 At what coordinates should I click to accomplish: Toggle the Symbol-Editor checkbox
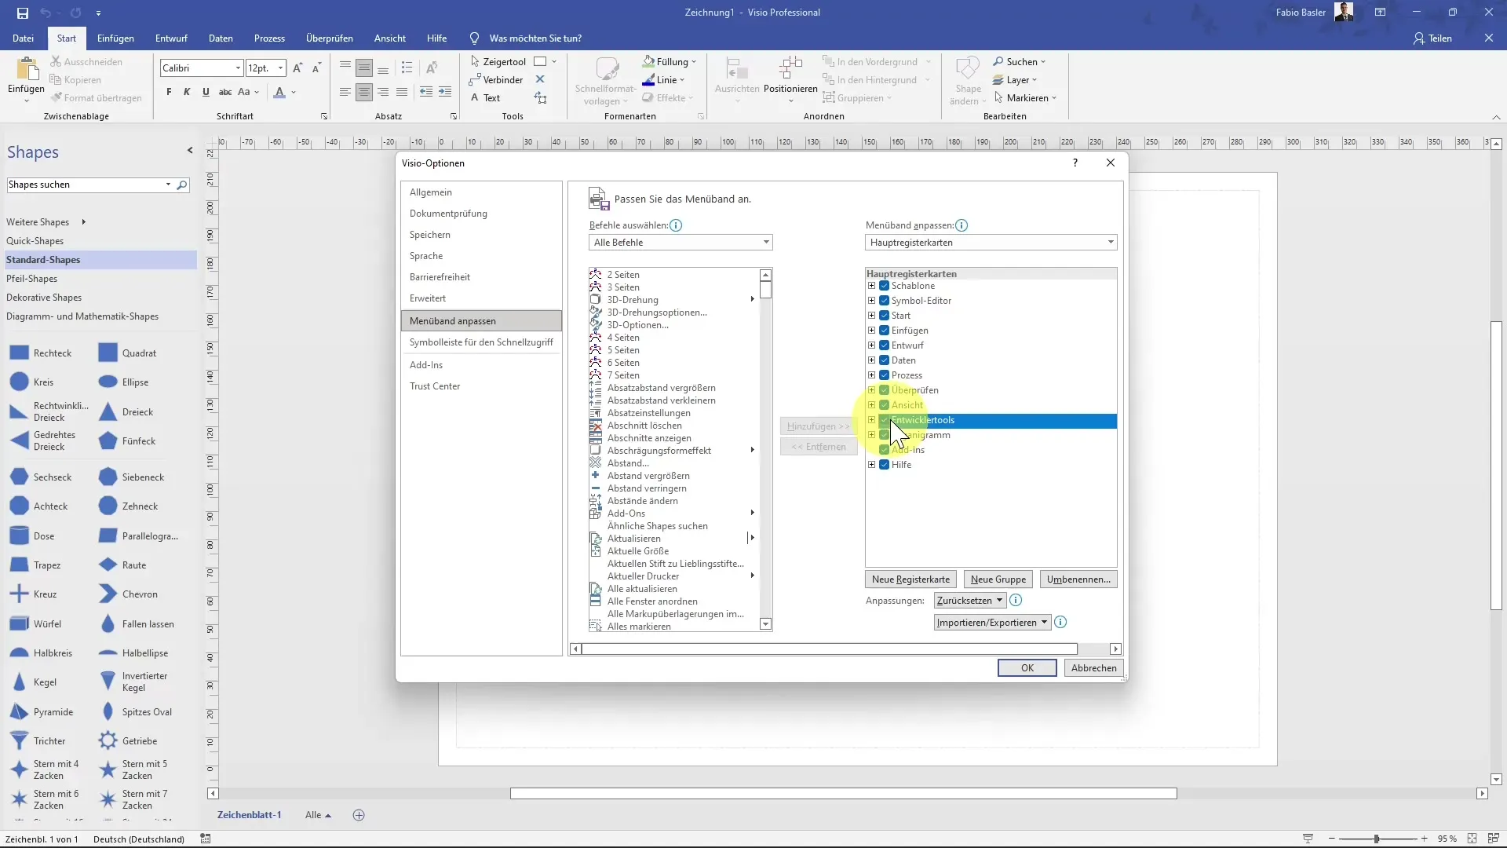pos(885,301)
